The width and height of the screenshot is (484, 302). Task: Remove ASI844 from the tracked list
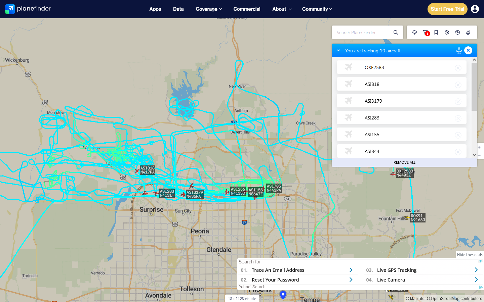(458, 152)
